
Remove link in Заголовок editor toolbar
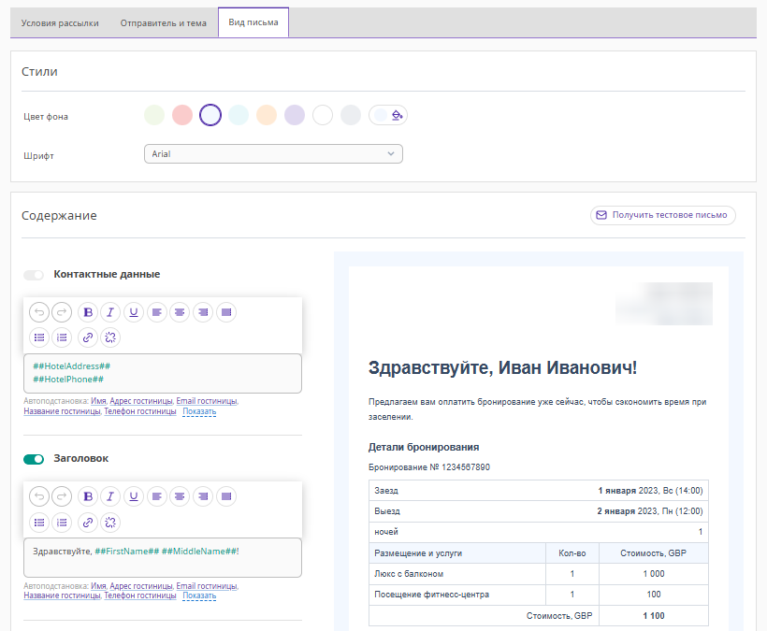pyautogui.click(x=110, y=522)
